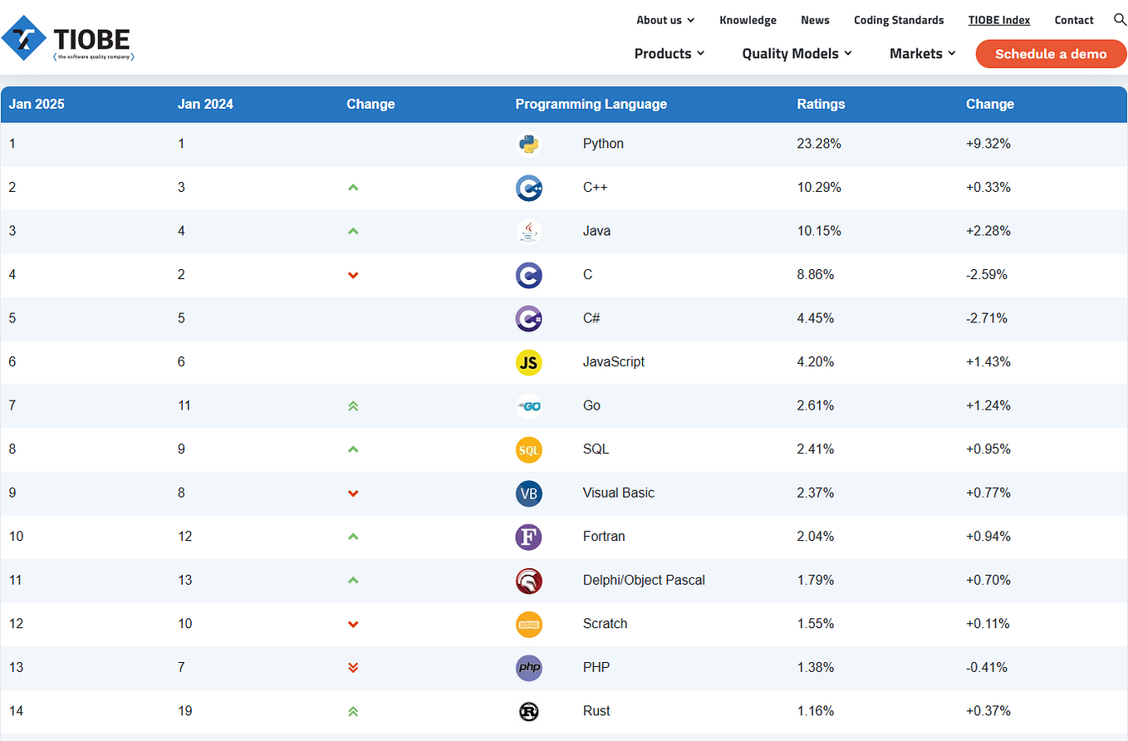Click the green up arrow for Java
This screenshot has height=741, width=1128.
click(353, 231)
